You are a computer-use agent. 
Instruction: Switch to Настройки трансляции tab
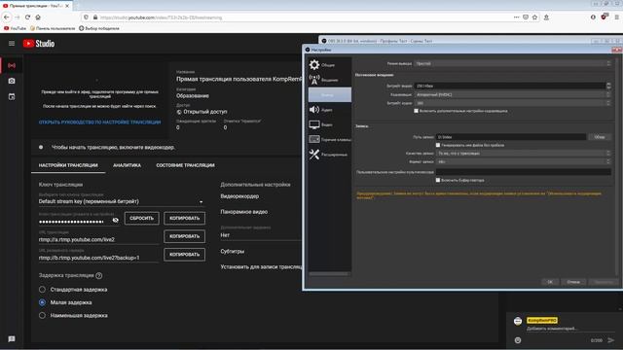click(x=68, y=165)
